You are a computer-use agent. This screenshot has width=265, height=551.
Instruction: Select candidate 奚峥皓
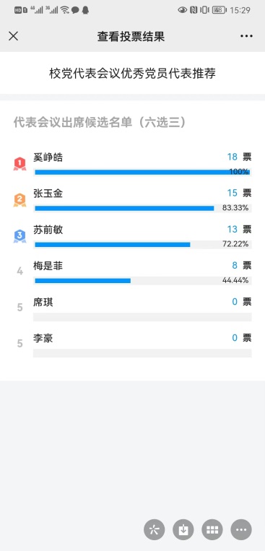pos(48,157)
